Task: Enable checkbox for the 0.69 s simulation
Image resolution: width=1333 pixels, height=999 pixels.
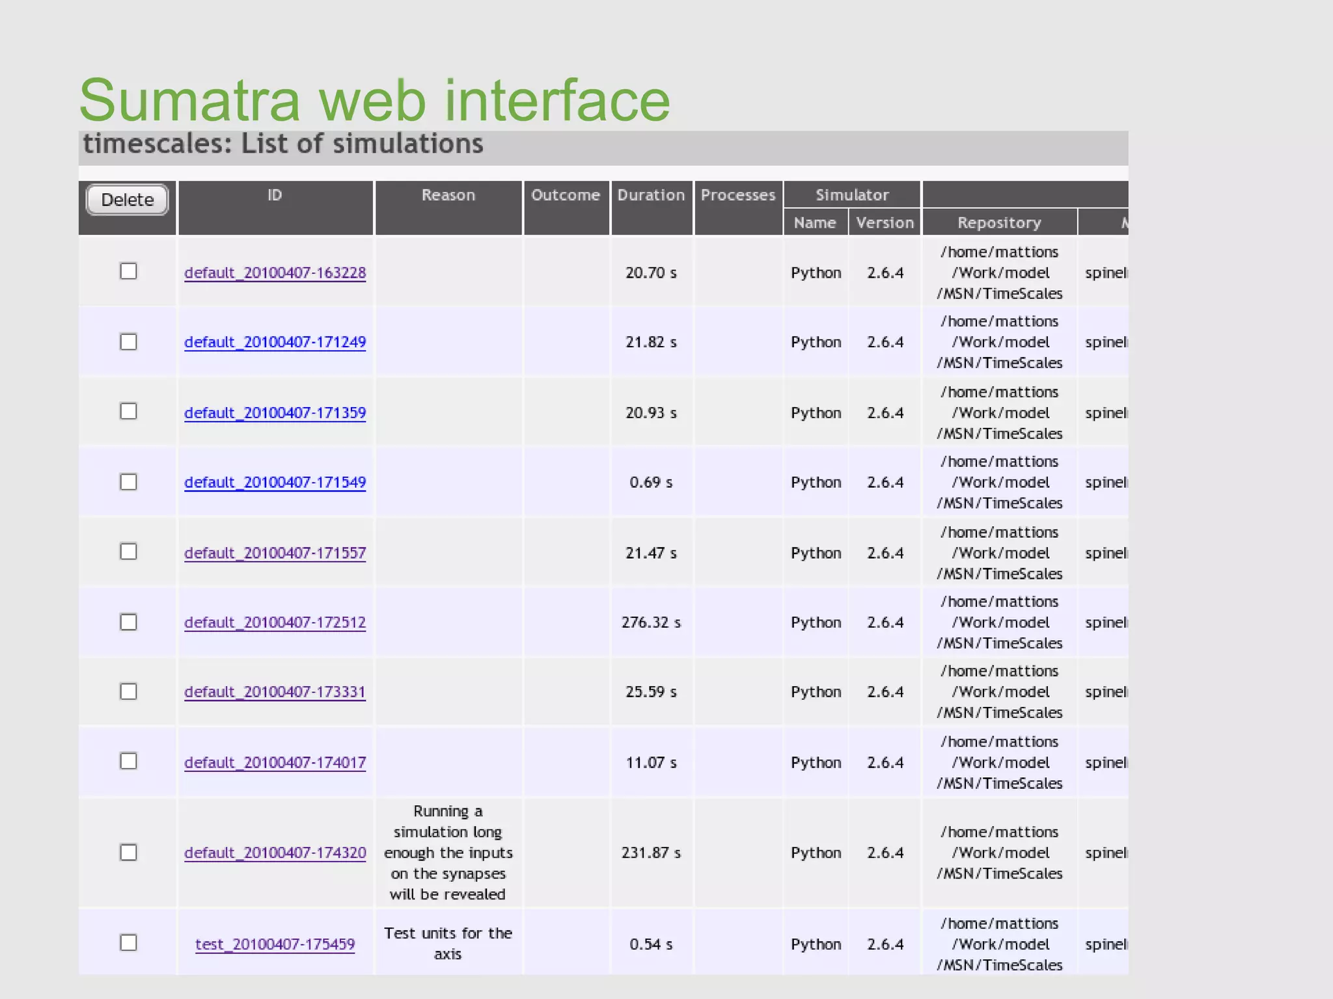Action: click(129, 482)
